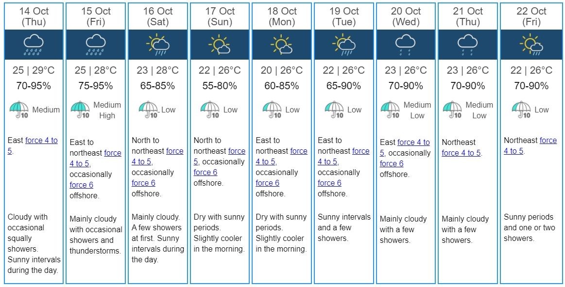This screenshot has width=565, height=287.
Task: Click the 15 Oct rain cloud icon
Action: click(95, 45)
